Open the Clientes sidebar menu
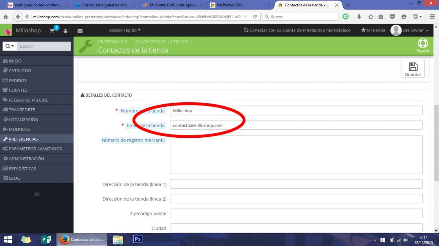 pyautogui.click(x=37, y=90)
